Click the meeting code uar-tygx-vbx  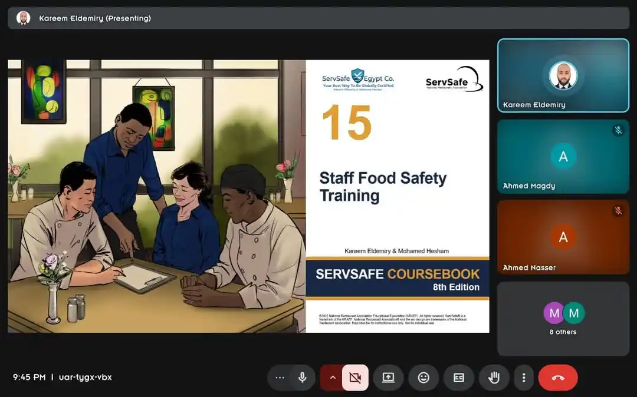[x=86, y=377]
